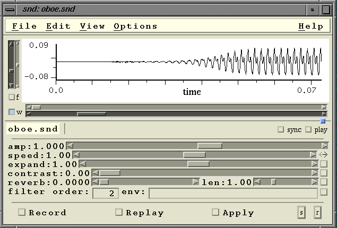Click the amp slider thumb

pos(210,146)
